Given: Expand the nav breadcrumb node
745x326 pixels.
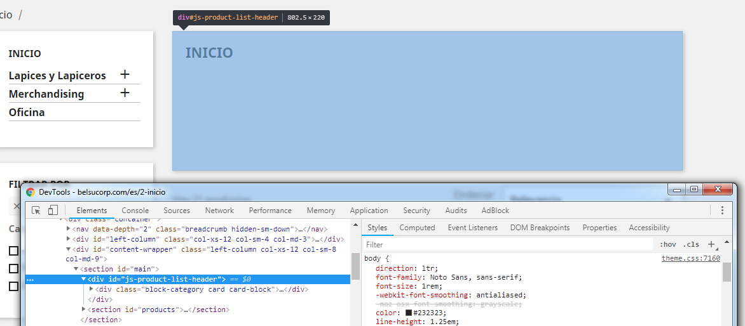Looking at the screenshot, I should pos(69,228).
